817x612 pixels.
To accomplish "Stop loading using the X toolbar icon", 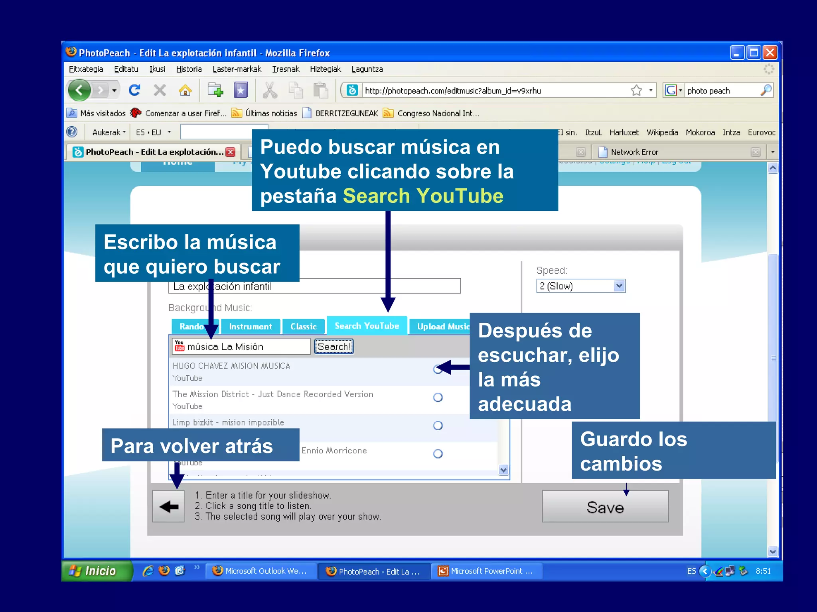I will pyautogui.click(x=160, y=90).
